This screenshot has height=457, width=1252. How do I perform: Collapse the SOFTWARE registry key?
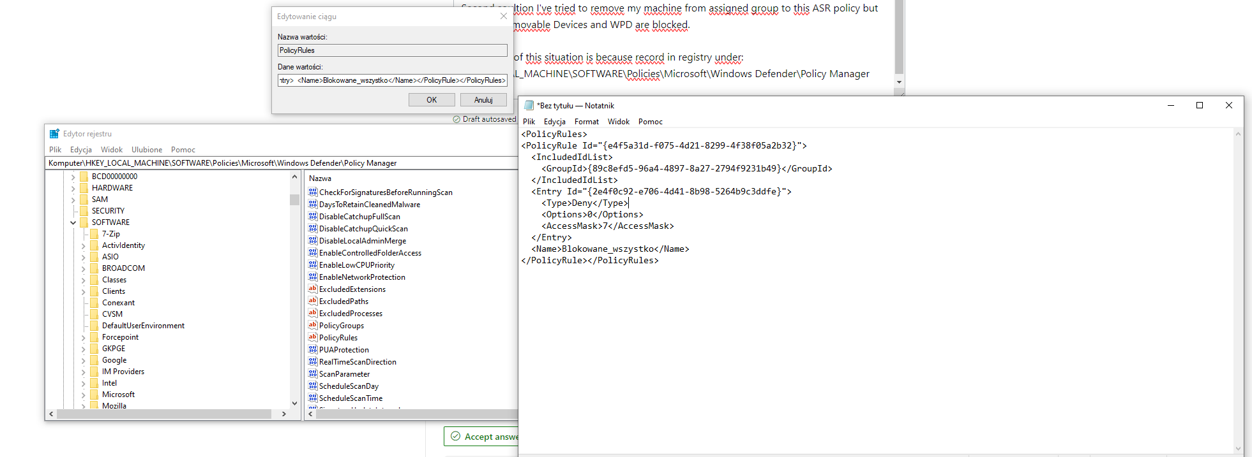73,222
